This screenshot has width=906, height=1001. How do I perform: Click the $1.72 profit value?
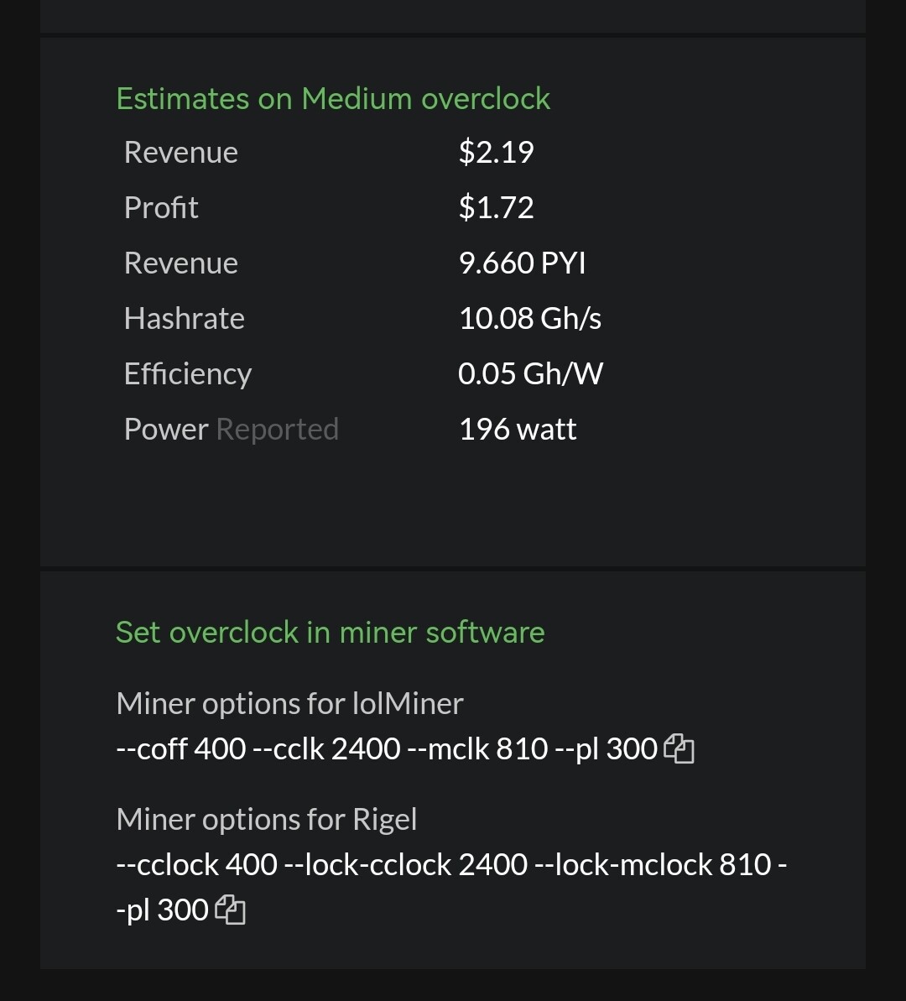click(496, 207)
